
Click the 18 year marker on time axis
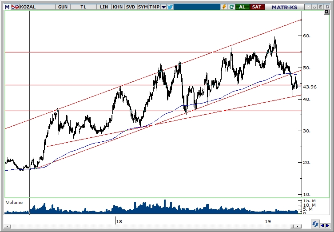[x=119, y=221]
